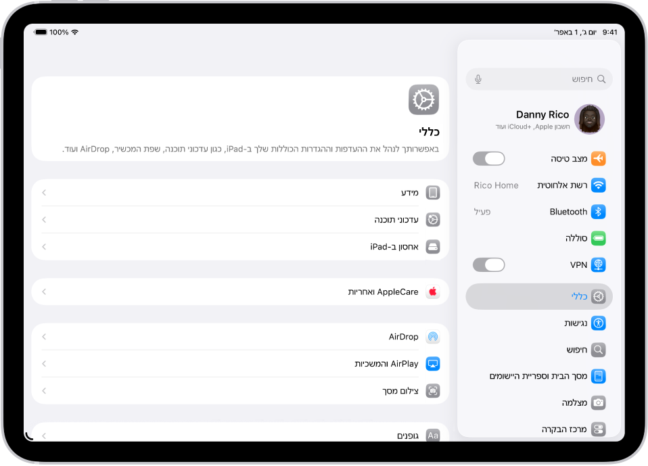
Task: Tap the Home Screen & App Library icon
Action: point(598,376)
